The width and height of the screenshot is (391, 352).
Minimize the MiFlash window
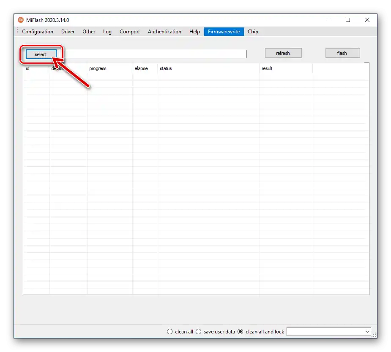329,20
